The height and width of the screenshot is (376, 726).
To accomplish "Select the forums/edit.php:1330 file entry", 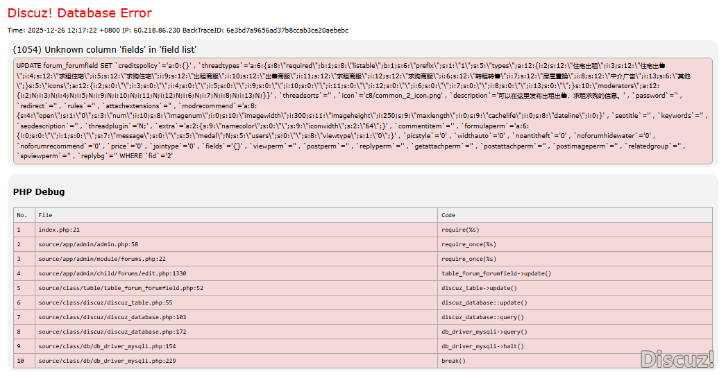I will pyautogui.click(x=112, y=273).
